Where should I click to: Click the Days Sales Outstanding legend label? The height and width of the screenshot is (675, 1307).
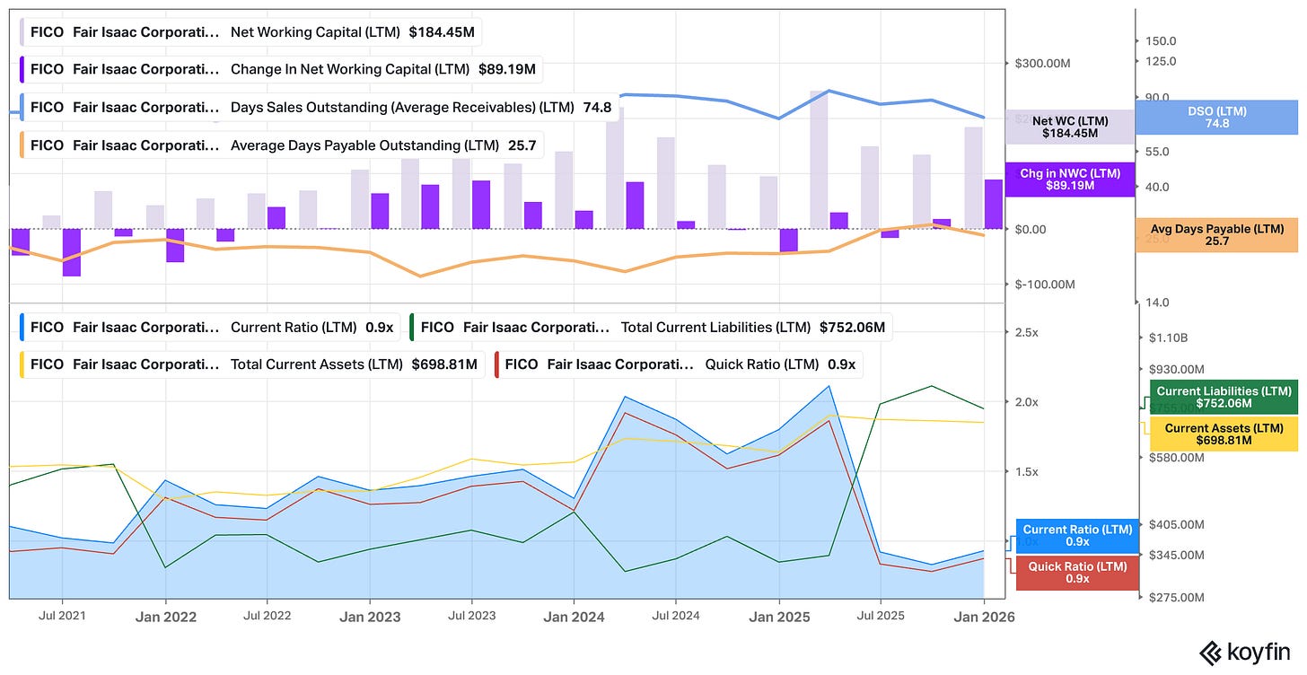pyautogui.click(x=402, y=108)
